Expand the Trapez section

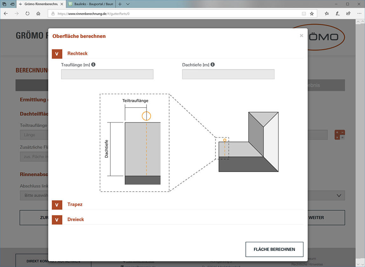tap(57, 205)
